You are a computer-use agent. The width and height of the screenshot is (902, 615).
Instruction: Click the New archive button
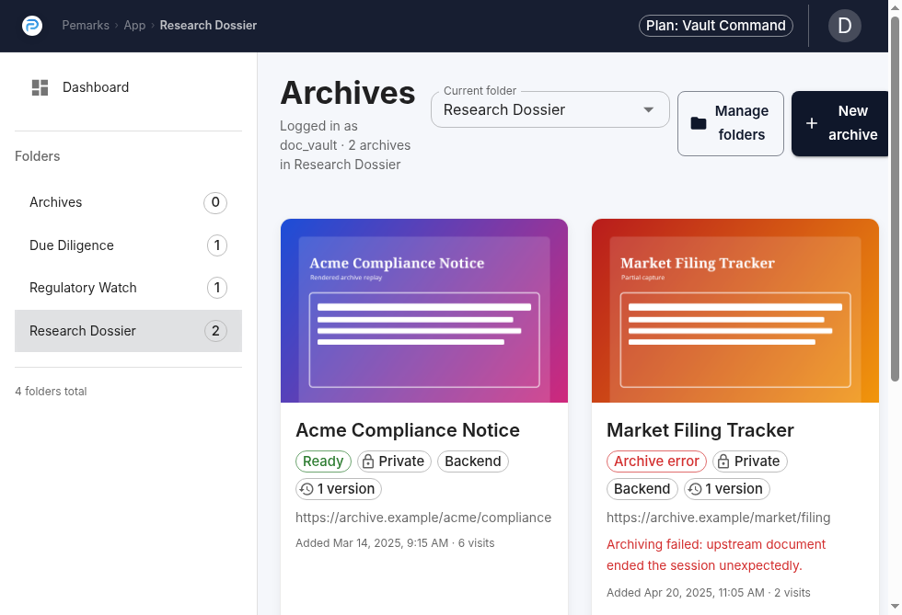pyautogui.click(x=840, y=123)
